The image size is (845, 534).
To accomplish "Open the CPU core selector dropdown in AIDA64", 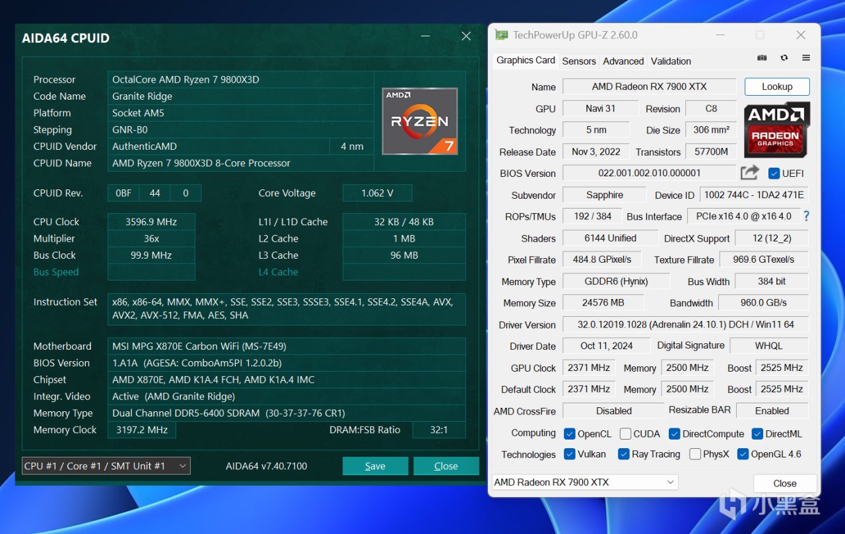I will click(x=106, y=466).
